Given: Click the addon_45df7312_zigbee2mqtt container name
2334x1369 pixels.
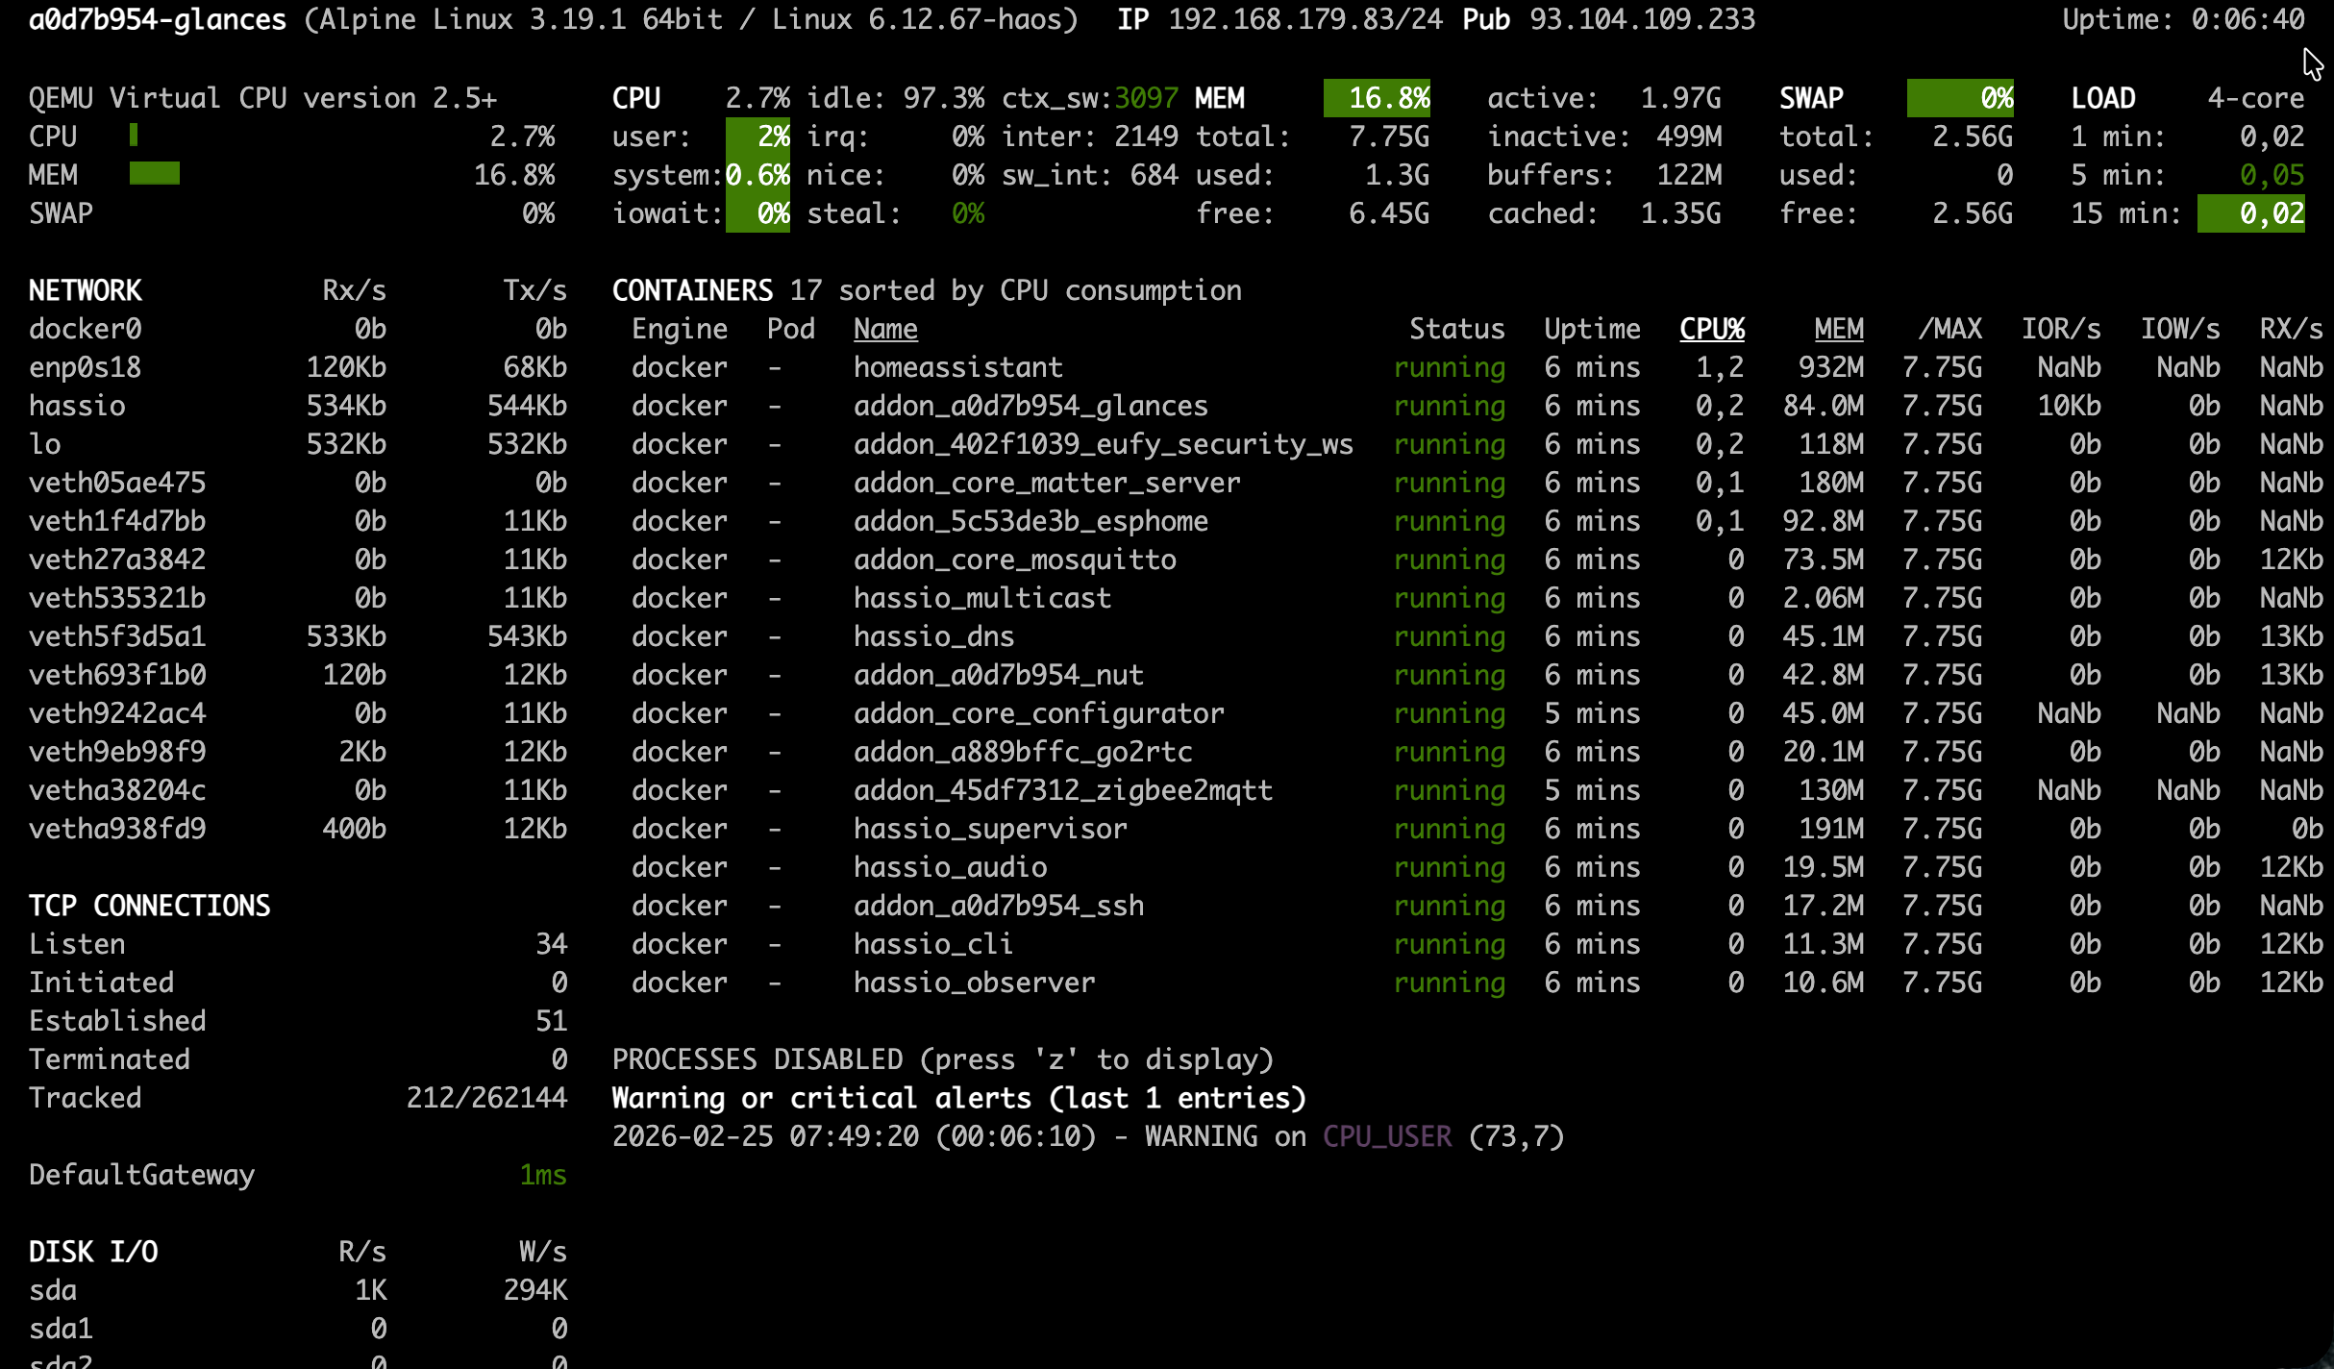Looking at the screenshot, I should click(x=1062, y=790).
